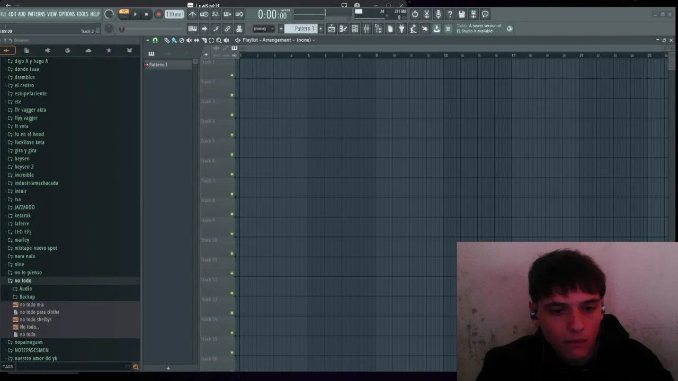Show the Piano roll window
The width and height of the screenshot is (678, 381).
coord(343,29)
